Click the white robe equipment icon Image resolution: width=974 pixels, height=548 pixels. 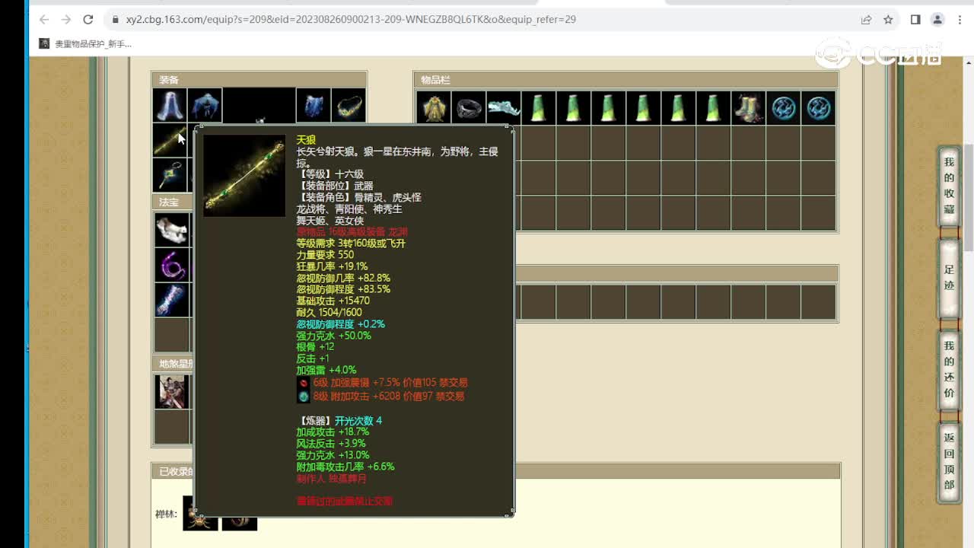click(x=170, y=105)
